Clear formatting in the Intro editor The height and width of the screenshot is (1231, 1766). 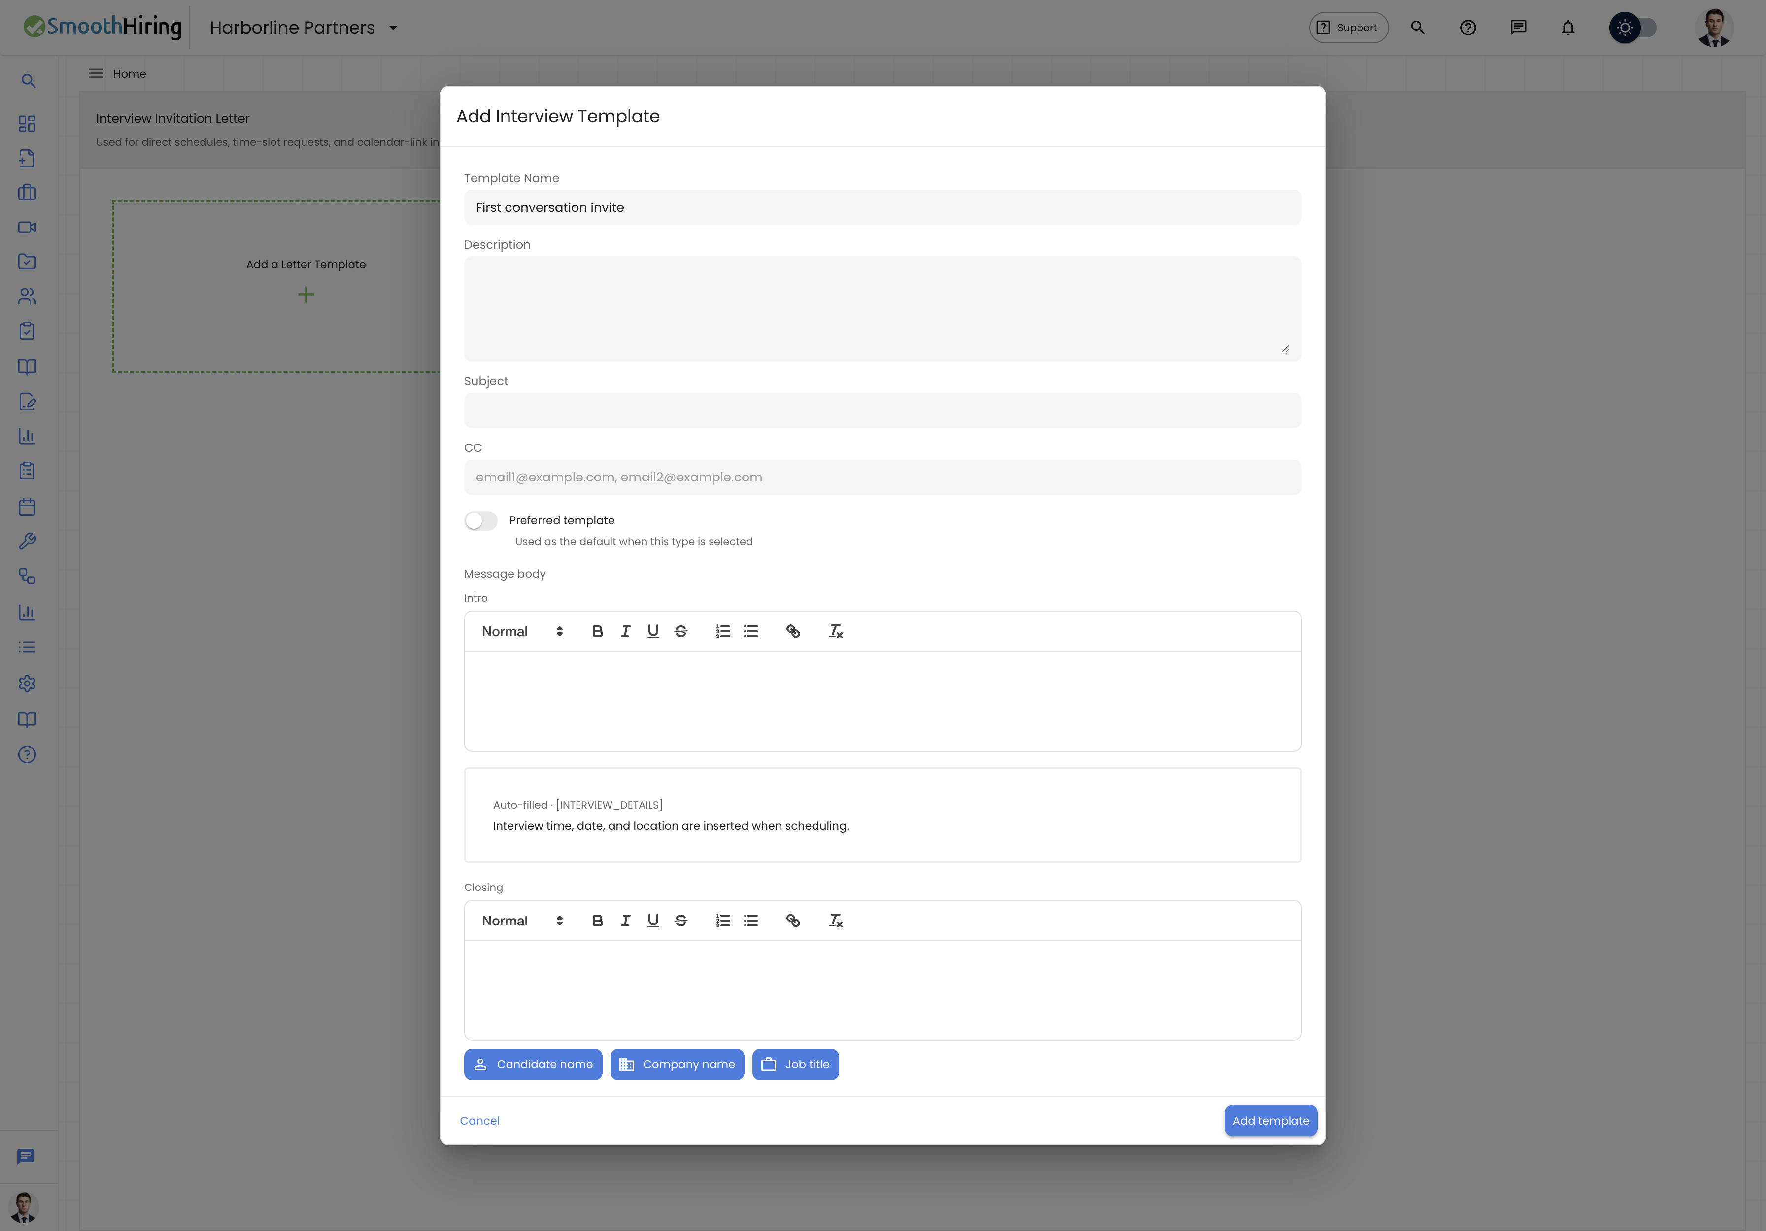(x=835, y=632)
